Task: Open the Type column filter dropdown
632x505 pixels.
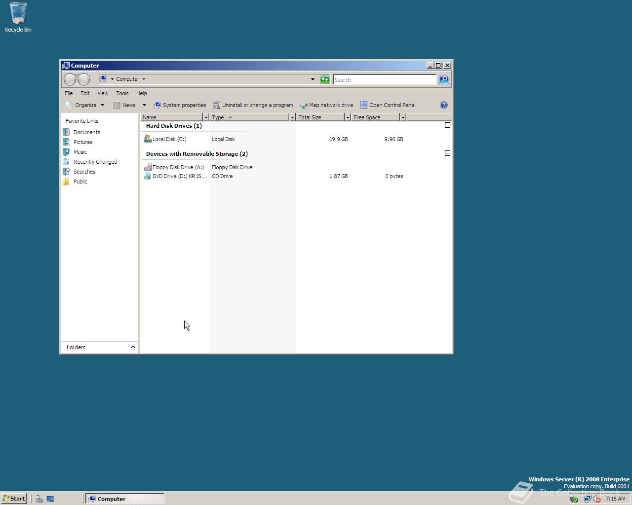Action: [x=292, y=117]
